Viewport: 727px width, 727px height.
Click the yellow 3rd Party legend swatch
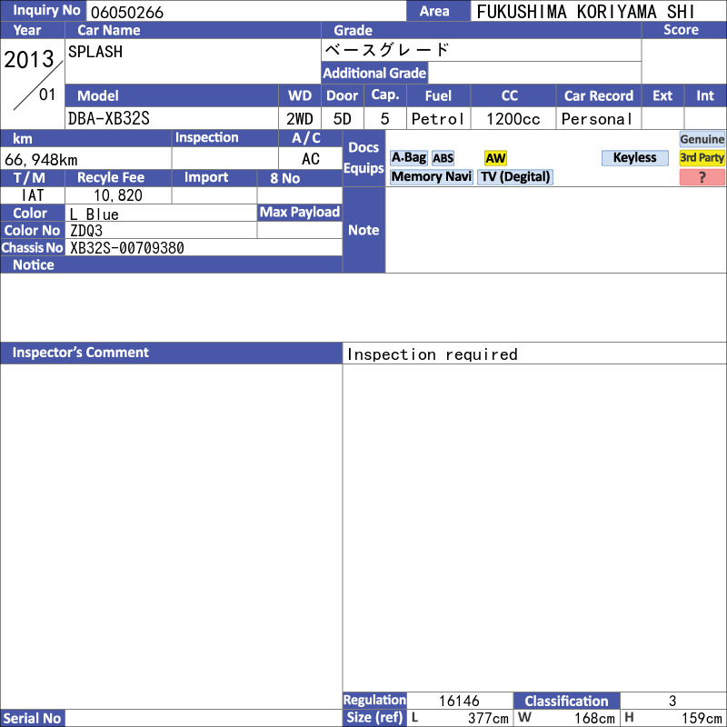[702, 157]
